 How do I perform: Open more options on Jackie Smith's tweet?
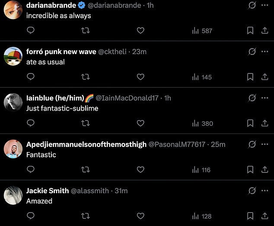coord(264,190)
